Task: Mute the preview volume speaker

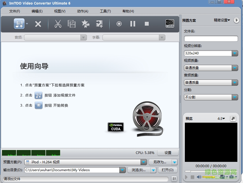Action: pos(199,177)
